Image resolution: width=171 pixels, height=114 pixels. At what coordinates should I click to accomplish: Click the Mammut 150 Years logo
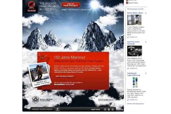tap(31, 6)
